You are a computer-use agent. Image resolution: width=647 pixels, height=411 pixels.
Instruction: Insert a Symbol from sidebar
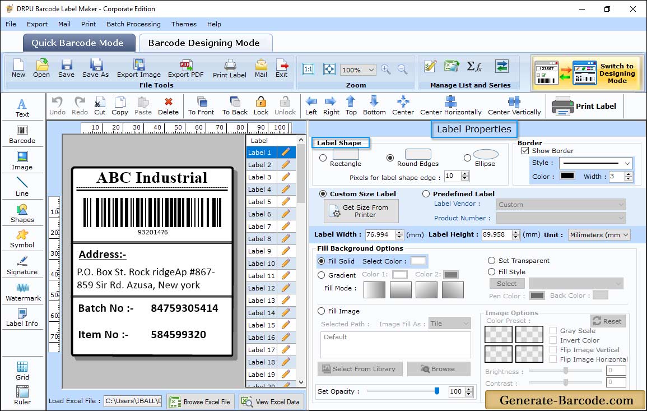click(22, 239)
